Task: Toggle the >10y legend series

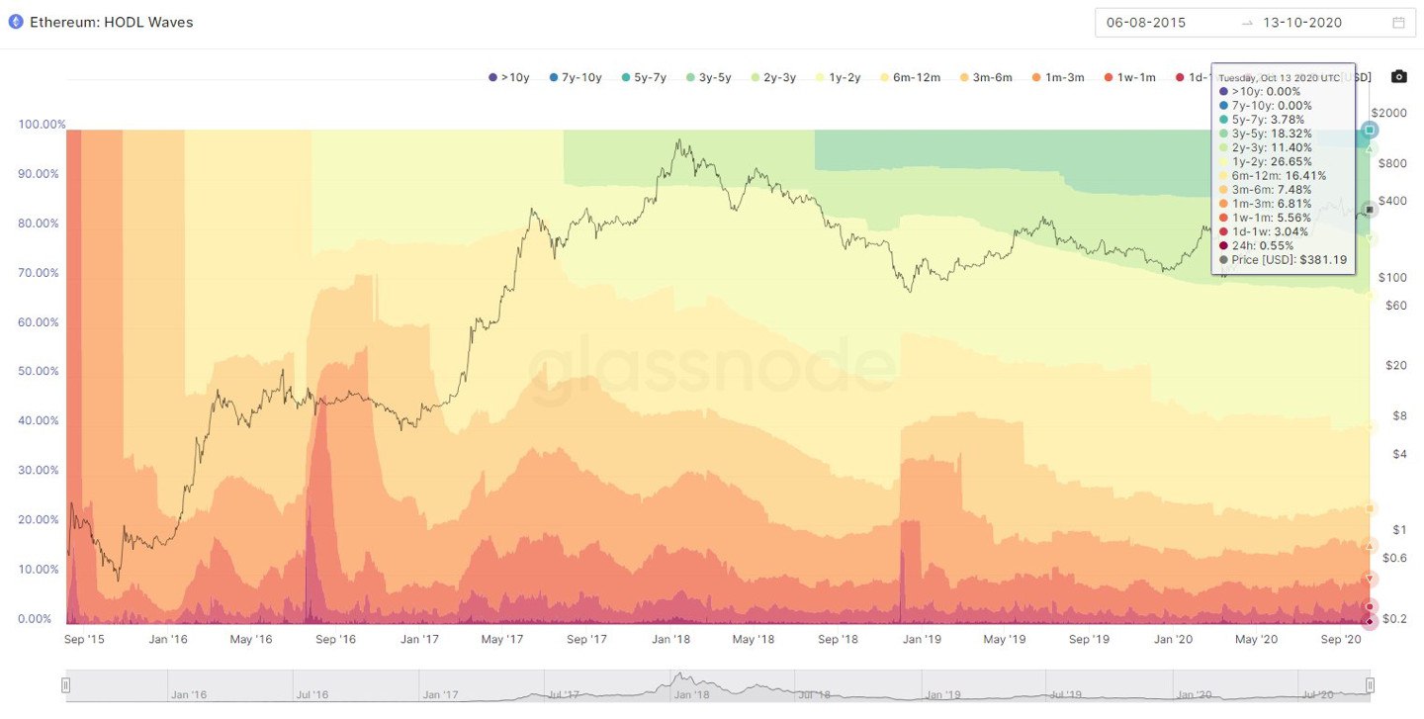Action: (x=510, y=77)
